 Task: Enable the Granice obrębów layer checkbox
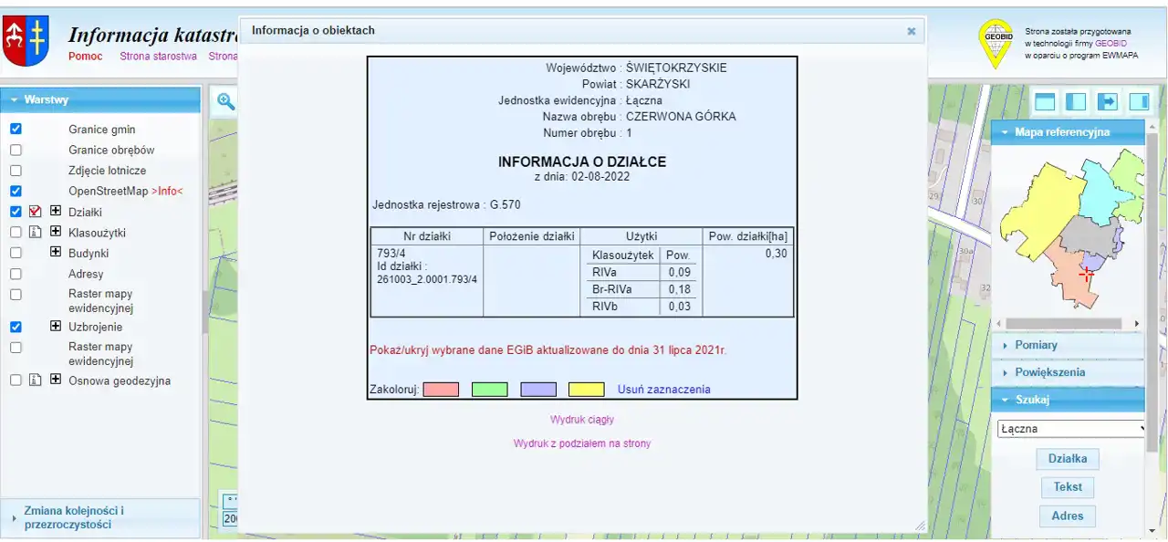pyautogui.click(x=16, y=150)
